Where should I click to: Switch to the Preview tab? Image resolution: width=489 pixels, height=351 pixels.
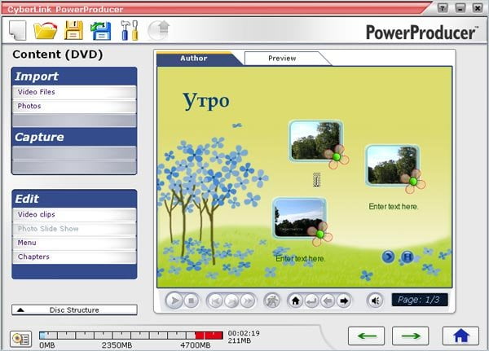282,59
